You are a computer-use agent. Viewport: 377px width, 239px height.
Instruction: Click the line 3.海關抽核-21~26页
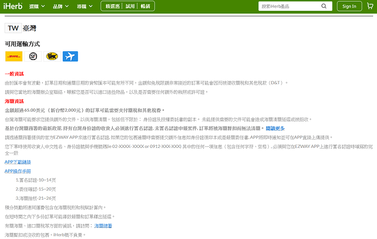point(36,199)
